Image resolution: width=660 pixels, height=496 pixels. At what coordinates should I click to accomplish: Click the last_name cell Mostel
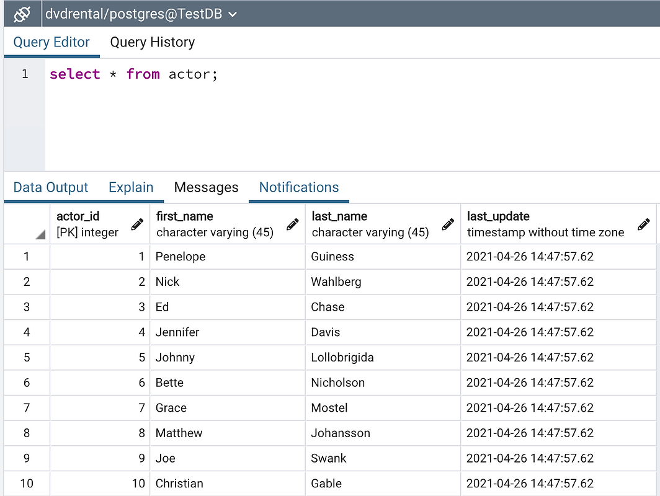coord(383,408)
